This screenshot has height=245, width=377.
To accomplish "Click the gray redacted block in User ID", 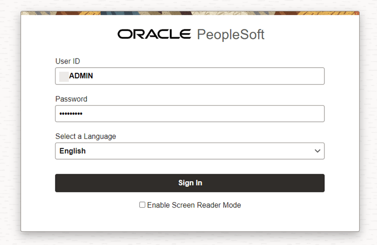I will tap(64, 76).
